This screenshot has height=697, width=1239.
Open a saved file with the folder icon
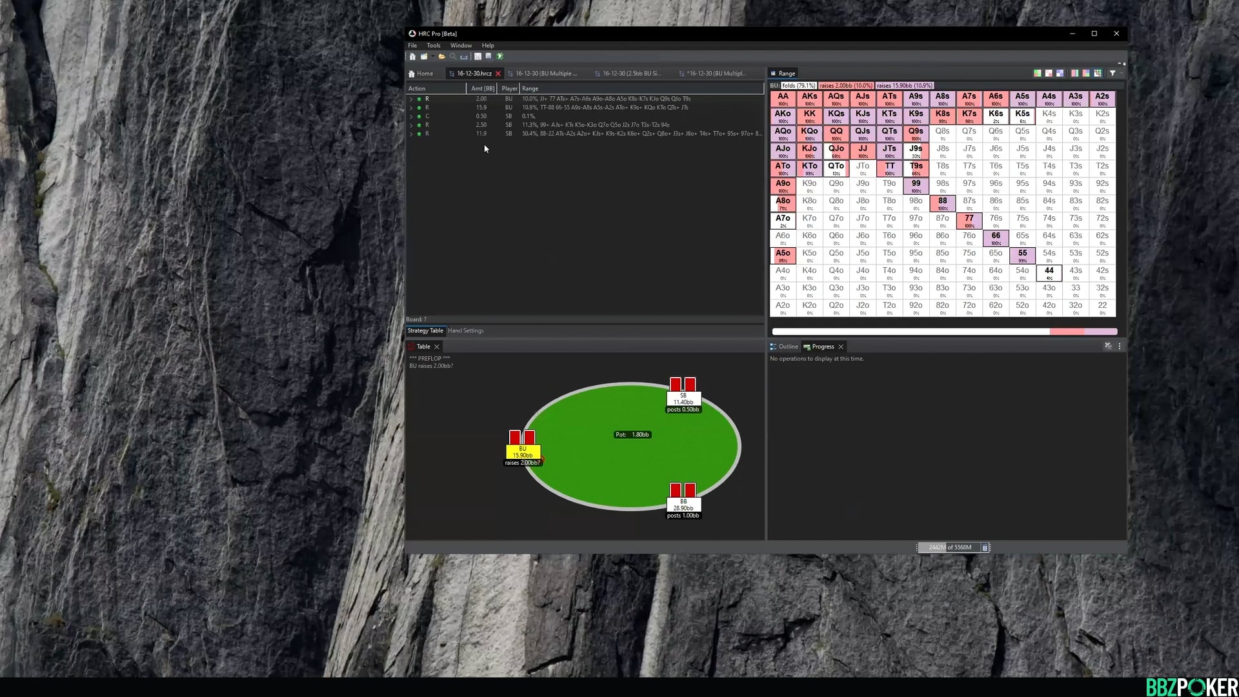click(x=441, y=57)
